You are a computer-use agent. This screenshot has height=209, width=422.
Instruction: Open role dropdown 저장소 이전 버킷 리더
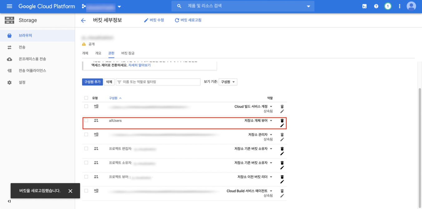point(255,177)
